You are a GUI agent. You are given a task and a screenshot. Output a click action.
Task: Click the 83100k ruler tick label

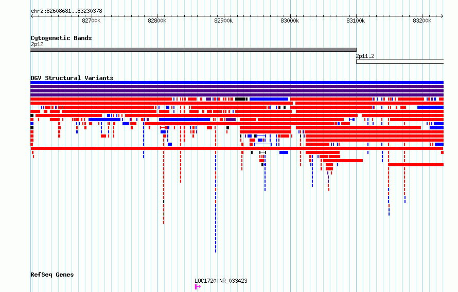pyautogui.click(x=356, y=21)
